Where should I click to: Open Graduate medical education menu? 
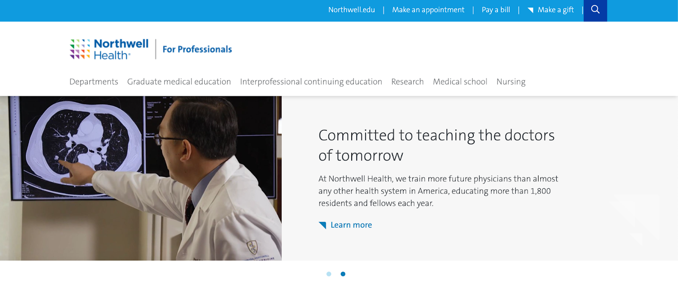pyautogui.click(x=179, y=82)
